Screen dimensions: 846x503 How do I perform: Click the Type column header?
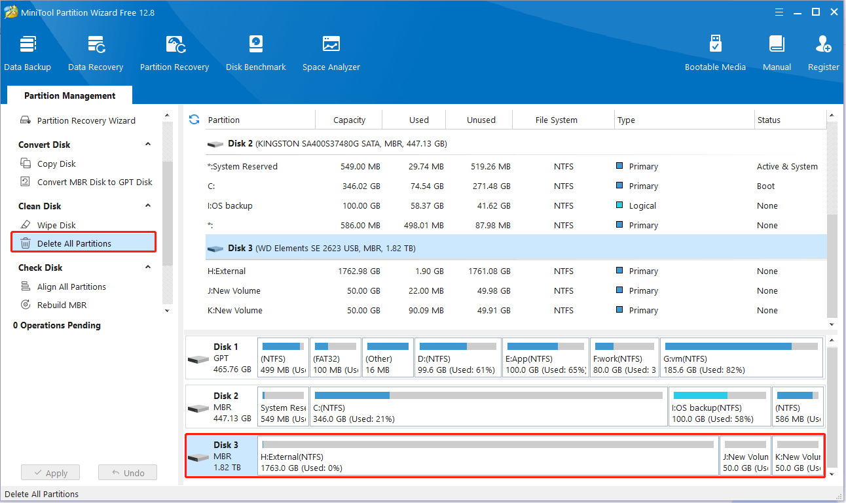click(685, 120)
